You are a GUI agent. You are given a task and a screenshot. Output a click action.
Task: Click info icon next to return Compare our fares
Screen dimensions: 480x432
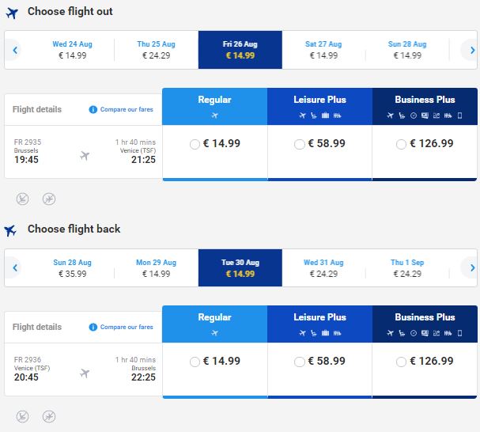tap(93, 327)
